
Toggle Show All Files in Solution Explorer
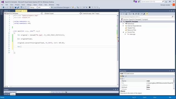pyautogui.click(x=138, y=14)
